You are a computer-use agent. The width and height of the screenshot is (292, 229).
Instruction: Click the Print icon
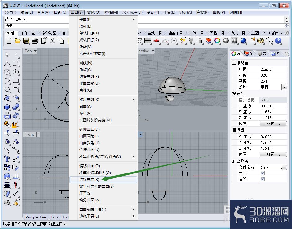pyautogui.click(x=35, y=40)
